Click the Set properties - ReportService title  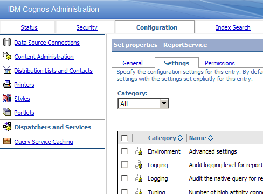pyautogui.click(x=160, y=45)
